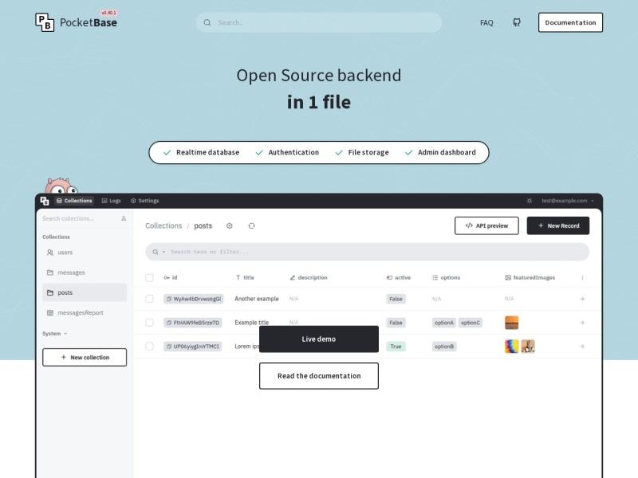
Task: Check the Example title row checkbox
Action: click(149, 323)
